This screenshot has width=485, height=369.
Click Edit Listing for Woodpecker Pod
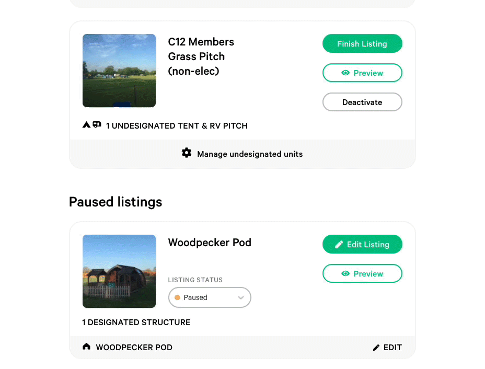tap(362, 245)
